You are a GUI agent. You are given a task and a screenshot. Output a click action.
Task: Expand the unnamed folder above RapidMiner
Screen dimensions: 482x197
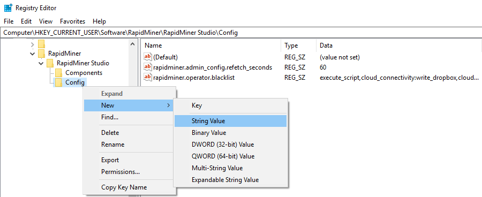point(32,44)
